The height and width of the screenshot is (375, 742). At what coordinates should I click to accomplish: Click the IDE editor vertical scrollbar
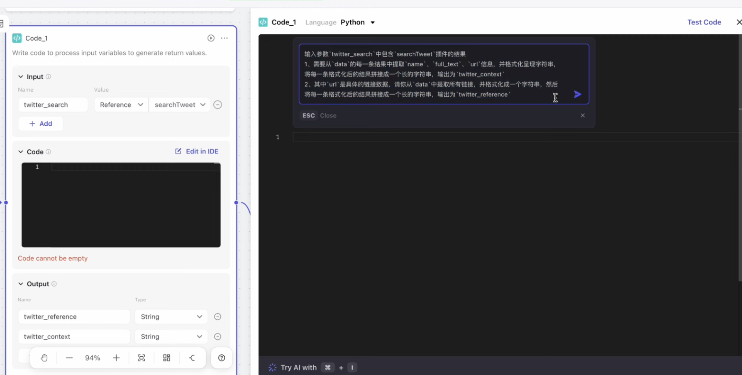point(740,158)
